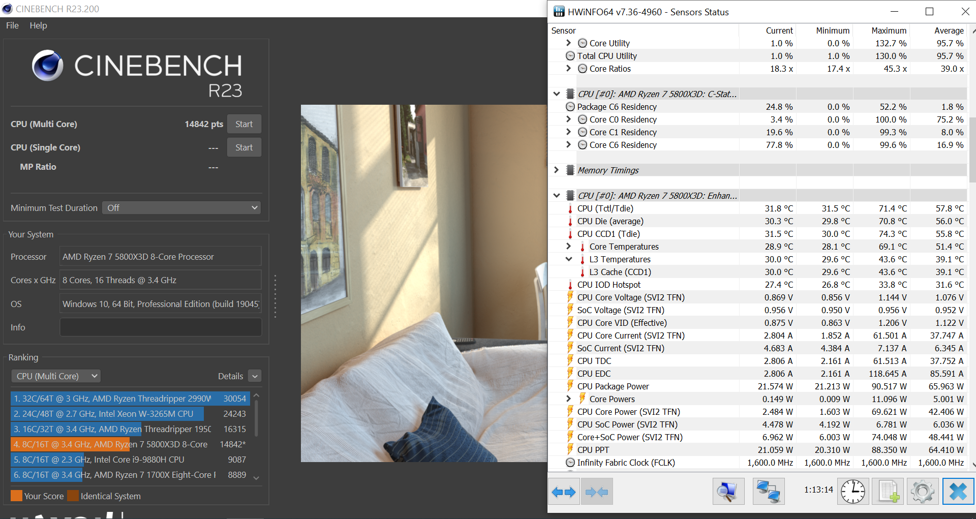Click the rendered room image preview
The image size is (976, 519).
coord(424,283)
